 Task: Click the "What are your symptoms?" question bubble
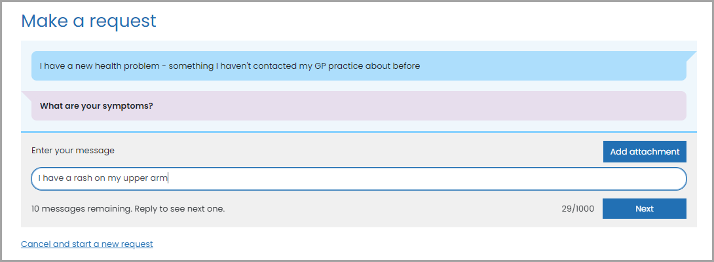(358, 105)
